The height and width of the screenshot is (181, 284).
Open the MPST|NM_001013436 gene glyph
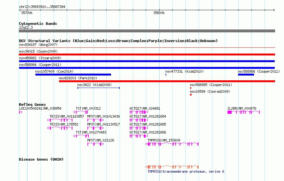tap(95, 120)
